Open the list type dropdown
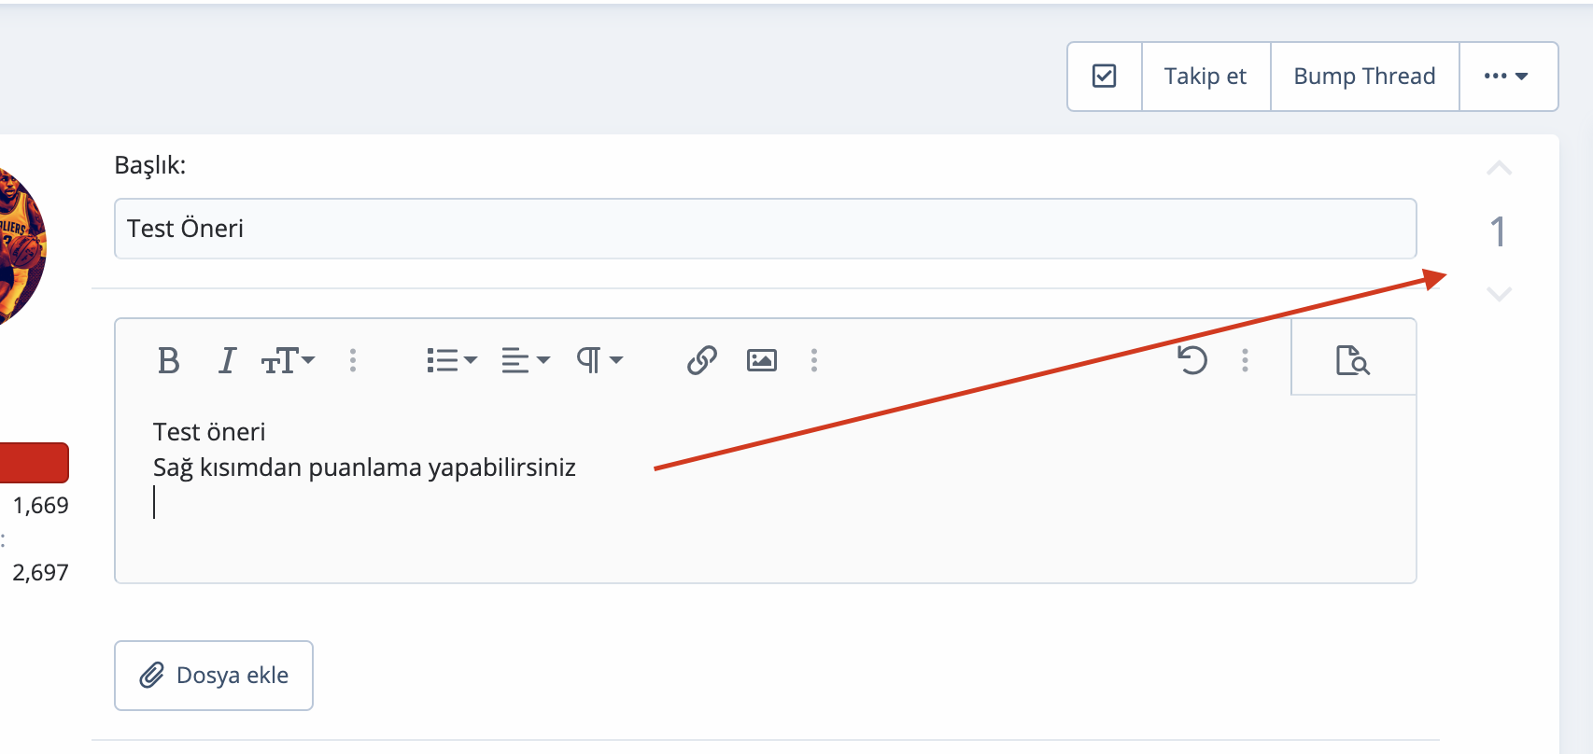The width and height of the screenshot is (1593, 754). click(452, 360)
